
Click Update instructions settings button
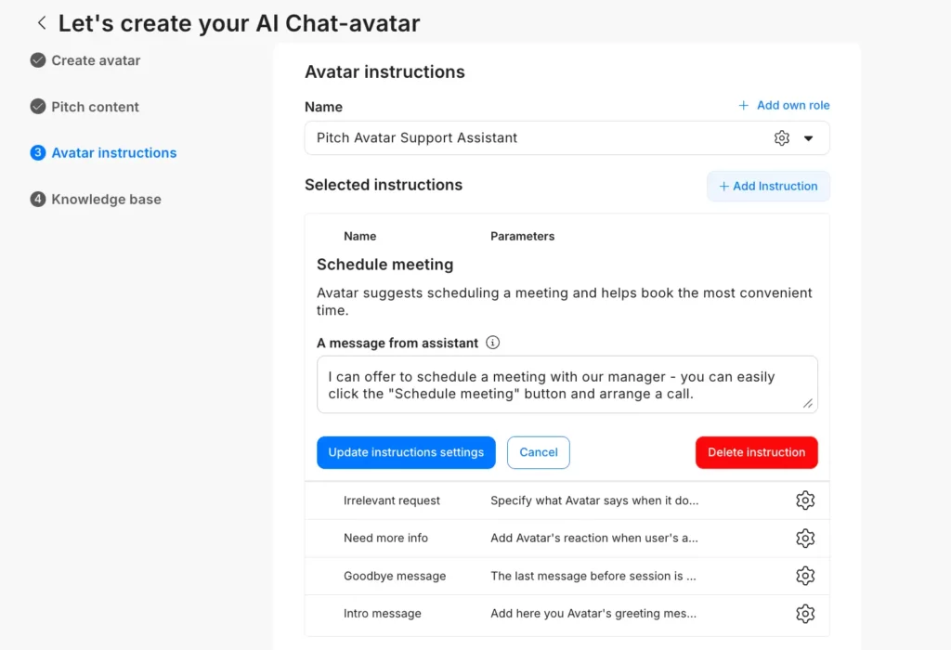[x=406, y=452]
